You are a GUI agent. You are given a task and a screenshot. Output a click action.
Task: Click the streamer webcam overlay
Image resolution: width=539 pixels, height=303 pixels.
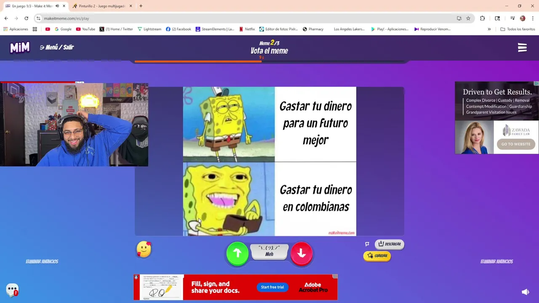[x=74, y=125]
